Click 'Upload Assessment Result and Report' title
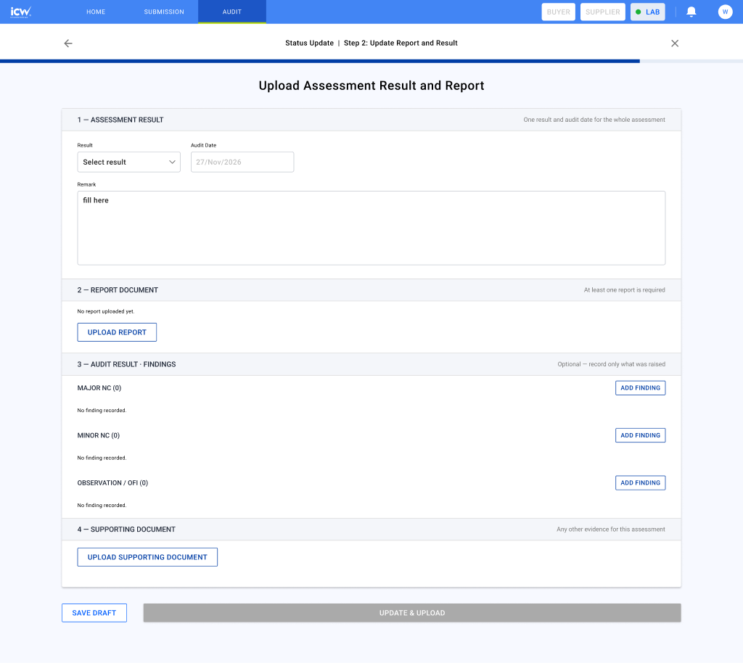This screenshot has height=663, width=743. pyautogui.click(x=371, y=86)
